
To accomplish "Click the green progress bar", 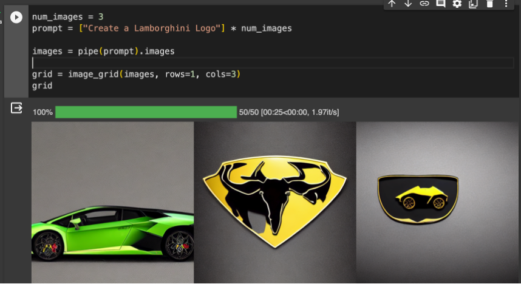I will (x=146, y=112).
